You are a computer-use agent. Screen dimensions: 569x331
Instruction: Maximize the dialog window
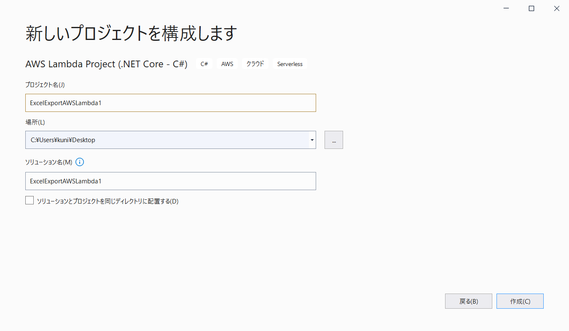click(x=531, y=8)
